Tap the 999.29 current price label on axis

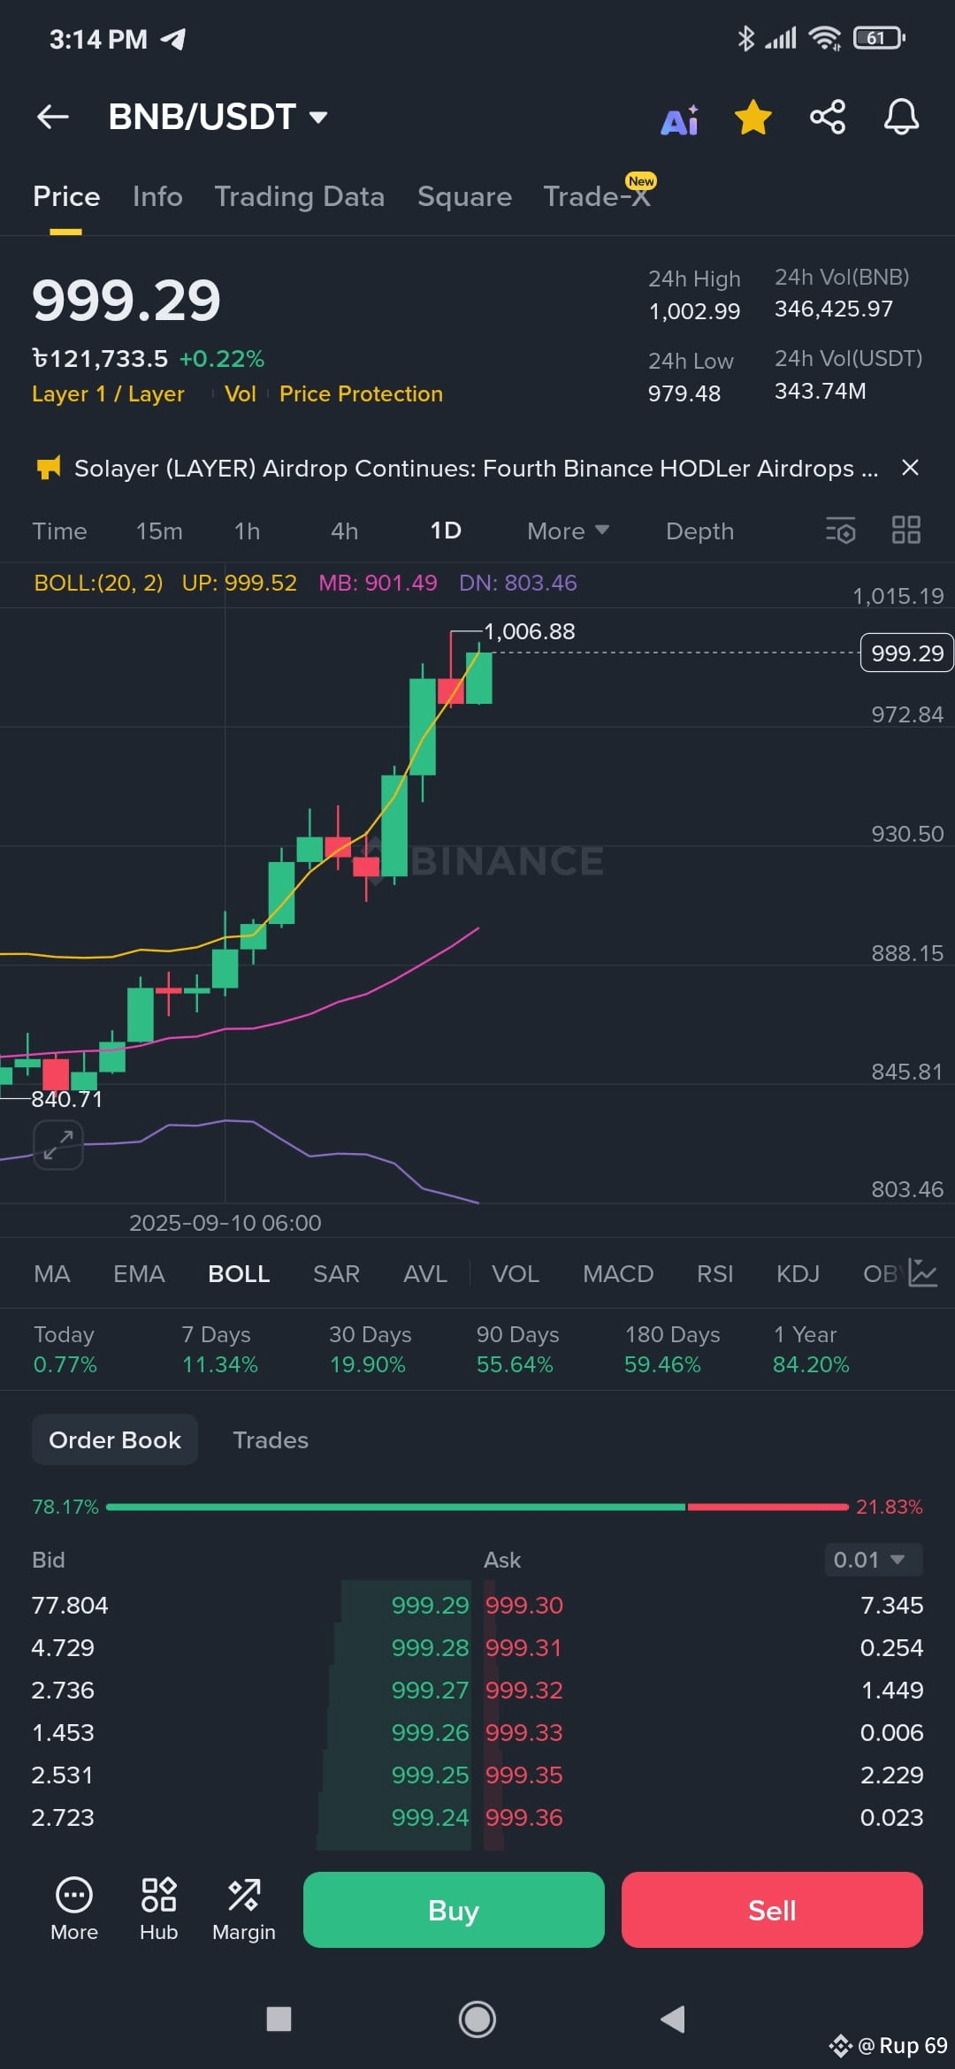click(906, 653)
